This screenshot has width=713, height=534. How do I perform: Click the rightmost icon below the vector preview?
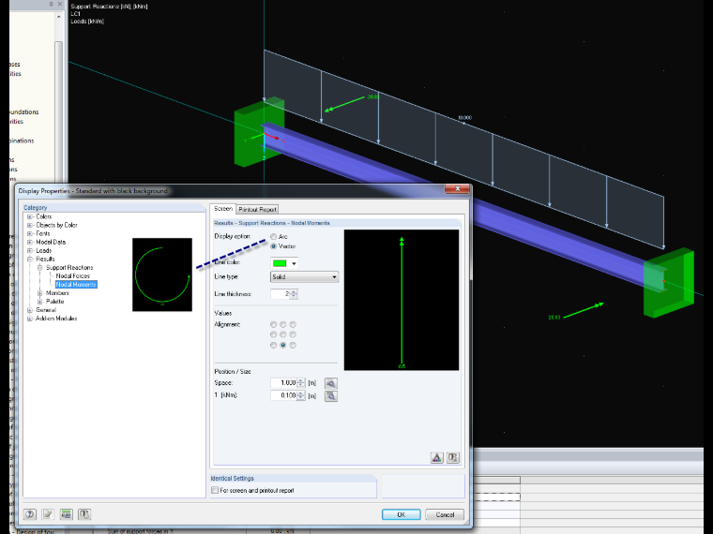click(453, 457)
